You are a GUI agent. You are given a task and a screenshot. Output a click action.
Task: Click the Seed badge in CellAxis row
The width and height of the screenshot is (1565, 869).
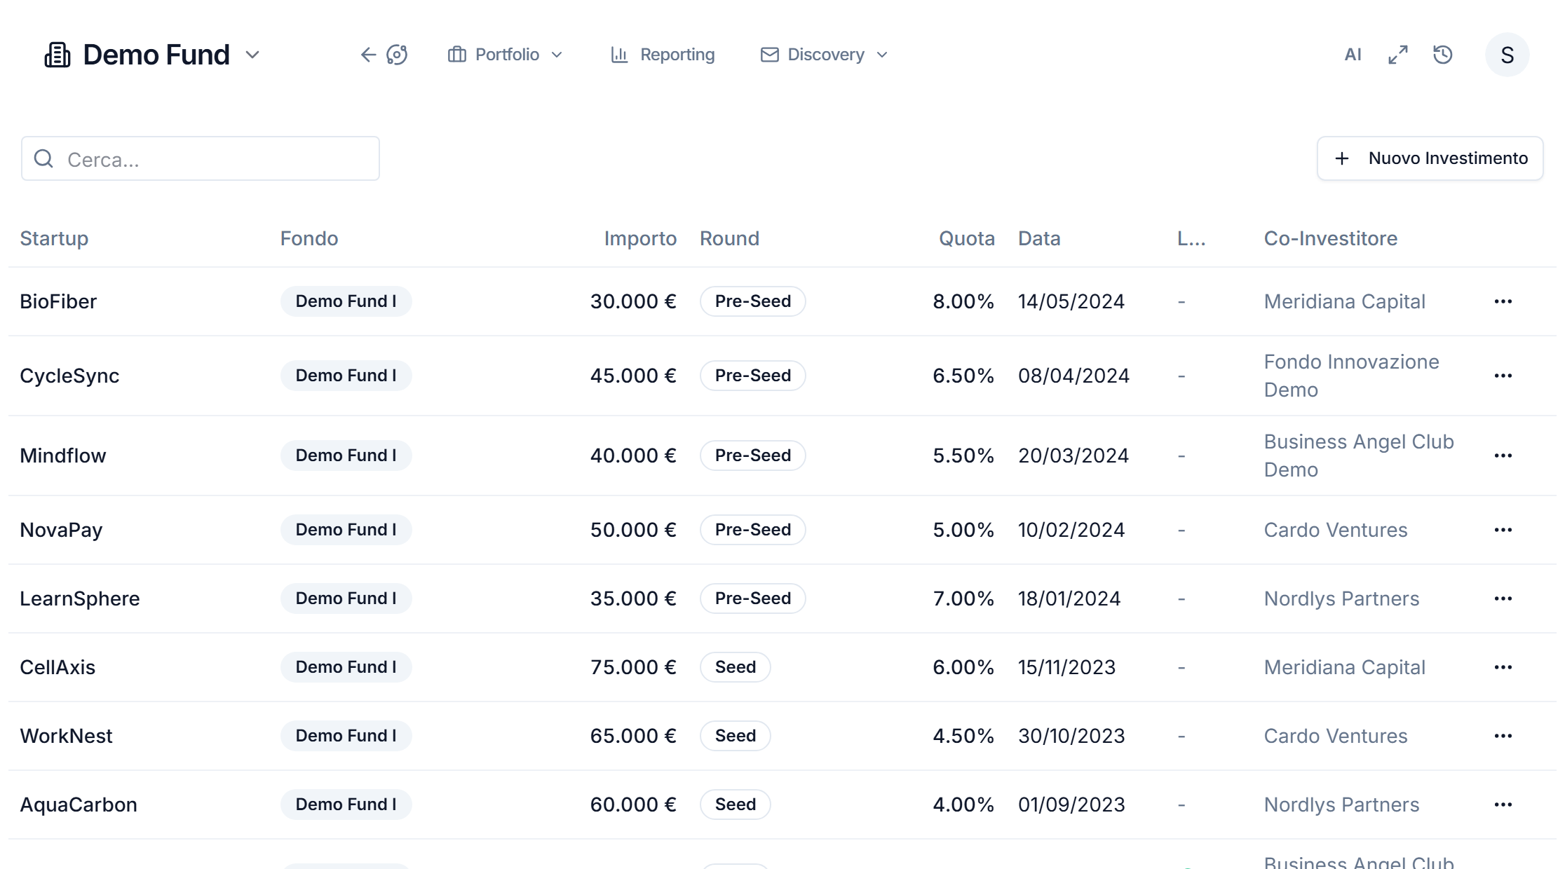click(736, 667)
